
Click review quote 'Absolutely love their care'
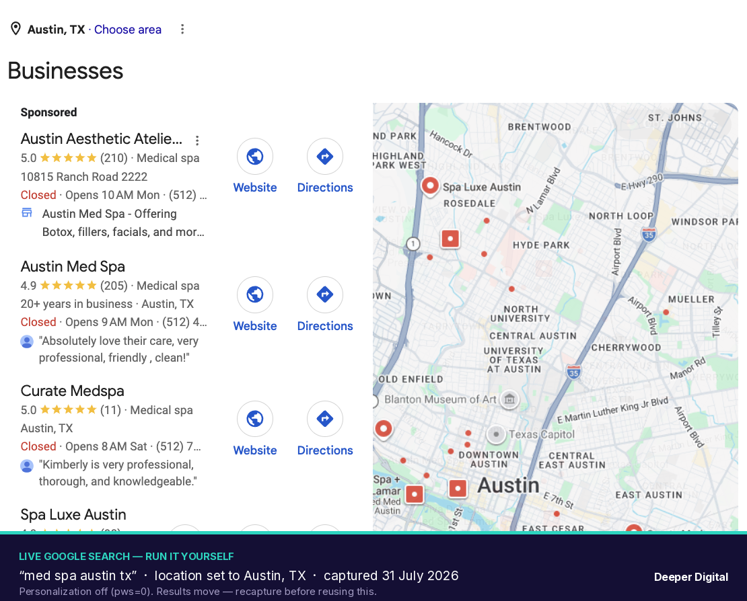[x=118, y=350]
